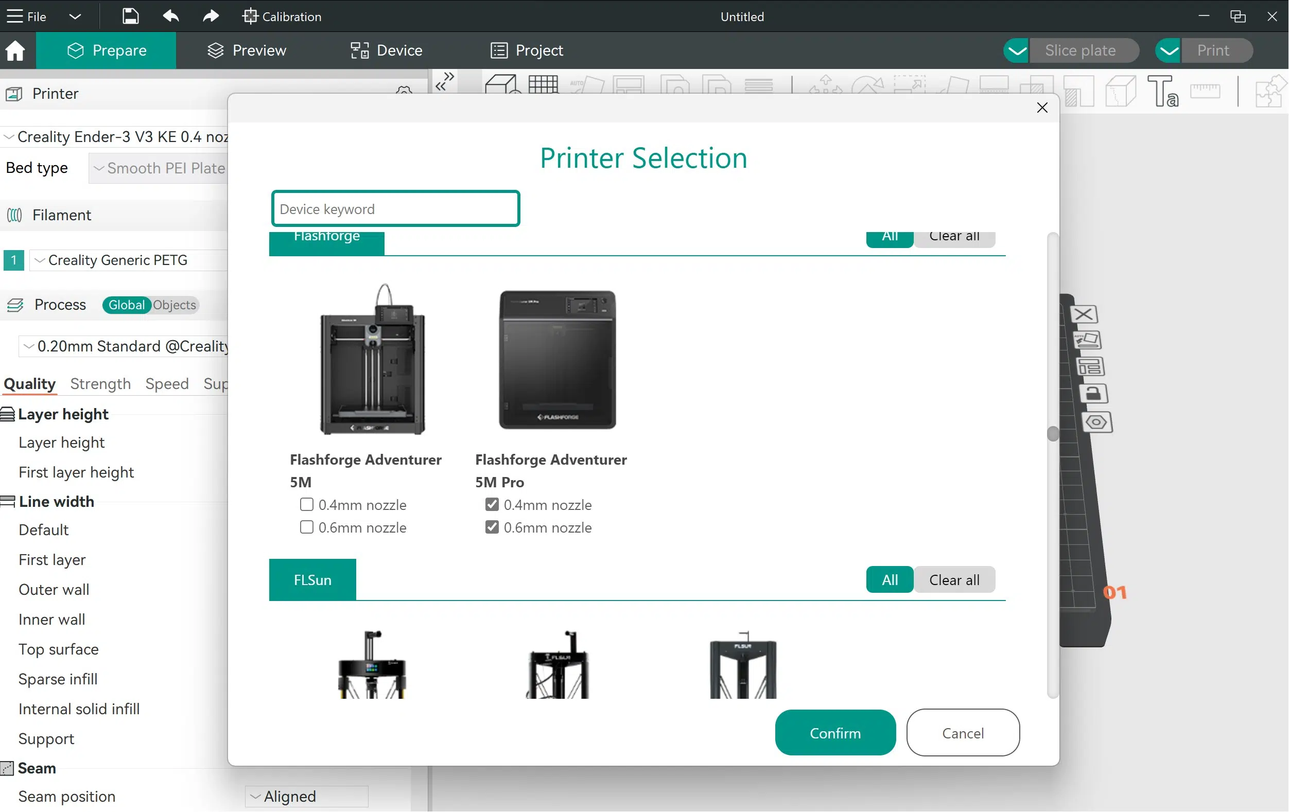Check Adventurer 5M 0.4mm nozzle
This screenshot has height=812, width=1289.
(307, 504)
